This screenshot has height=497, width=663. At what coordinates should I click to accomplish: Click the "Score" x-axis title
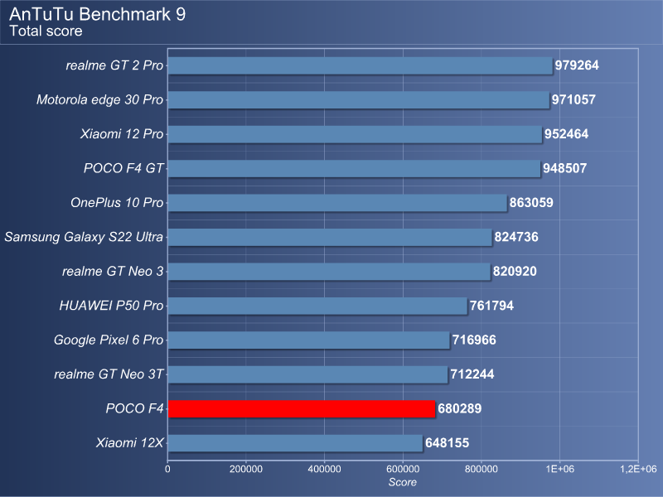[403, 482]
